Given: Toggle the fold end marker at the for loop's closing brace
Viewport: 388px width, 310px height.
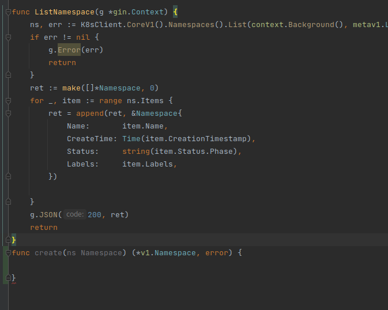Looking at the screenshot, I should [x=8, y=202].
